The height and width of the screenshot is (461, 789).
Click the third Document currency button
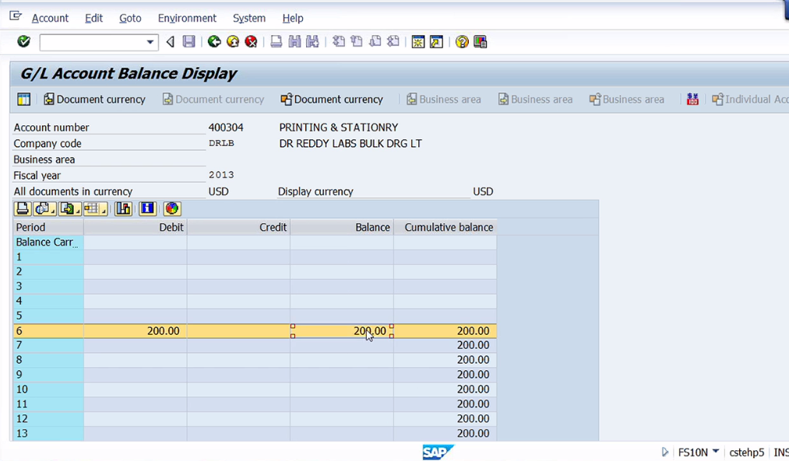coord(332,100)
